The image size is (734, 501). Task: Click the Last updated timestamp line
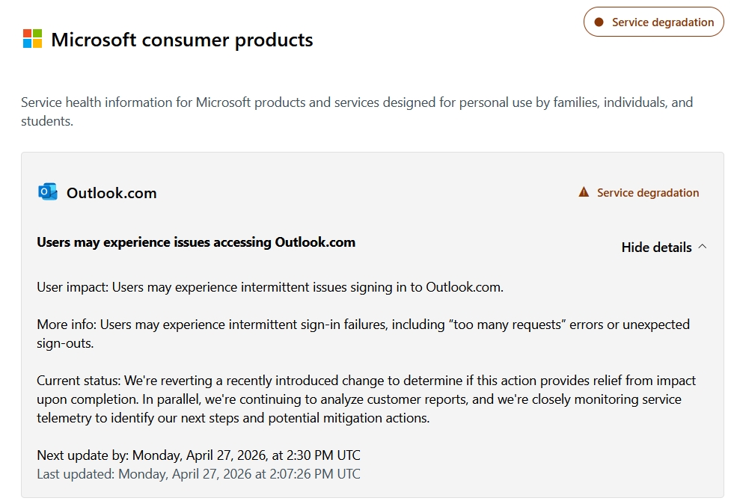[x=198, y=474]
